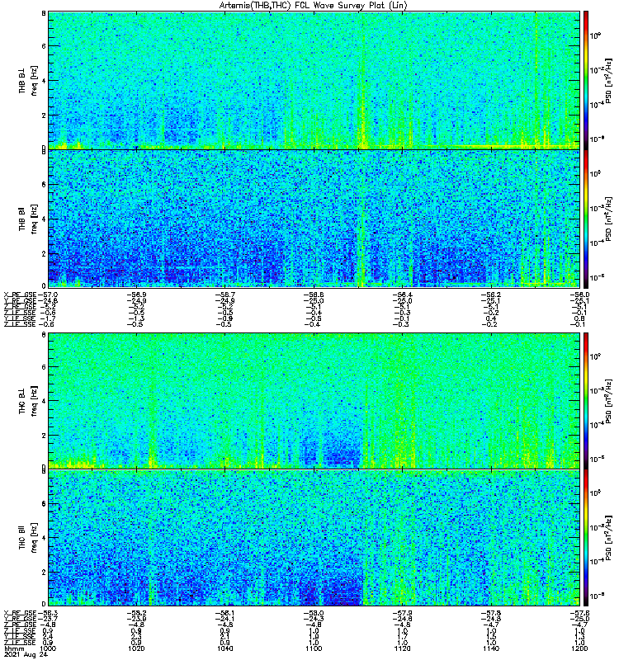The width and height of the screenshot is (619, 660).
Task: Select the THC B∥ spectrogram panel
Action: (314, 538)
